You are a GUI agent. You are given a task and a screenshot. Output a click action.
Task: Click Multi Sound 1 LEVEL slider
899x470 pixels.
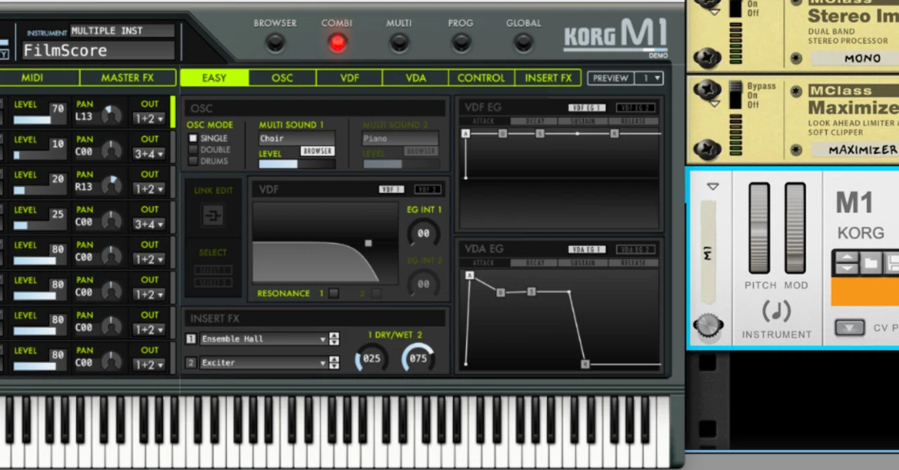tap(296, 164)
